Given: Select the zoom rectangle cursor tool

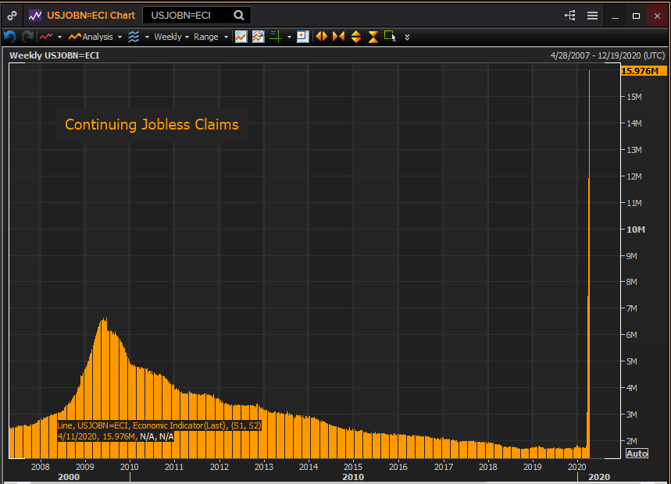Looking at the screenshot, I should (390, 37).
